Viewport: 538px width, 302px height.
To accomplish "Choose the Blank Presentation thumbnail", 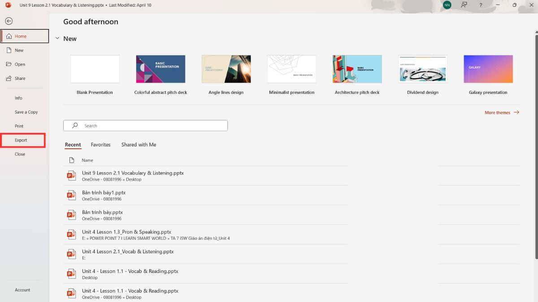I will click(95, 69).
